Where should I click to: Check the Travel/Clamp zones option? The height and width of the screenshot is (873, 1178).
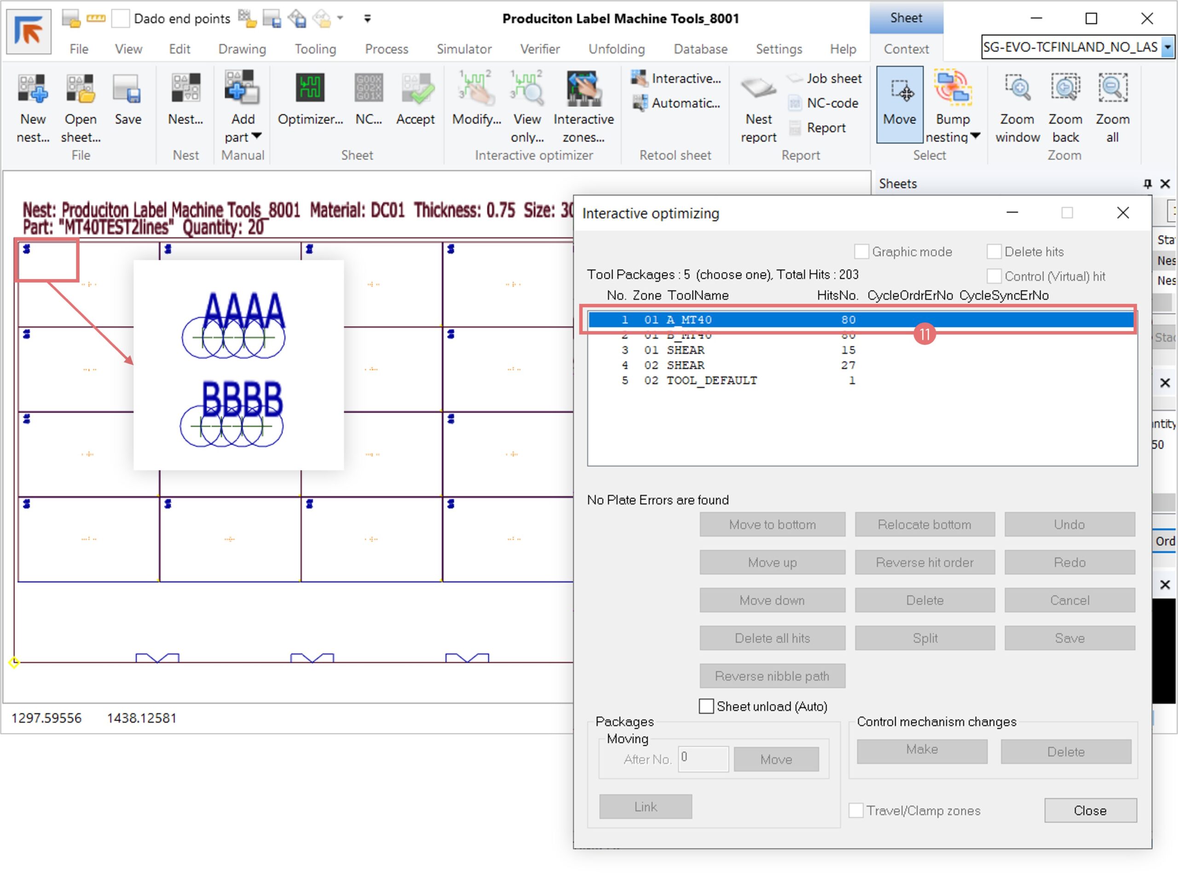coord(856,811)
